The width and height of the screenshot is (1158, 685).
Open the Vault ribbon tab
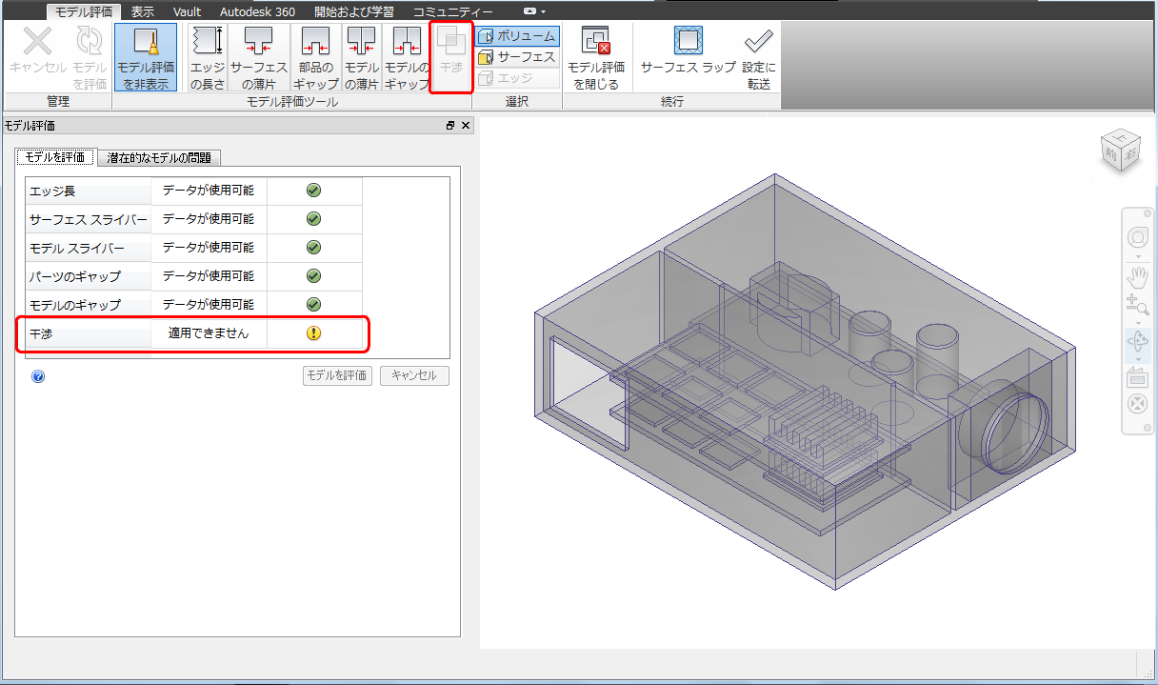[187, 12]
